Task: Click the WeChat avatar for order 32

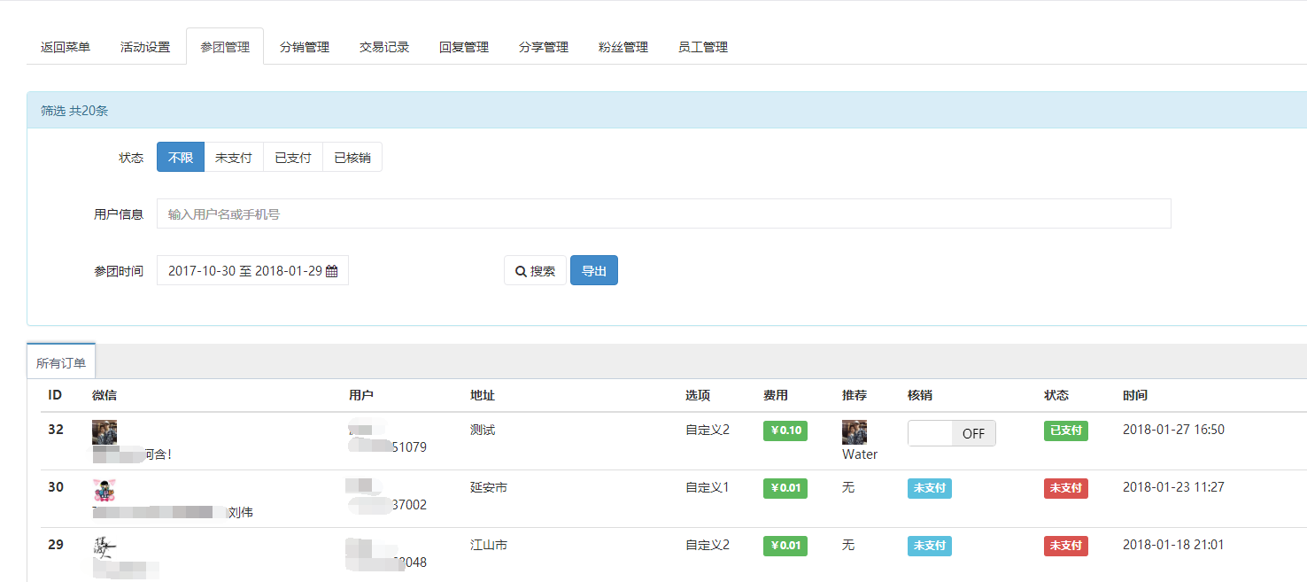Action: pos(104,431)
